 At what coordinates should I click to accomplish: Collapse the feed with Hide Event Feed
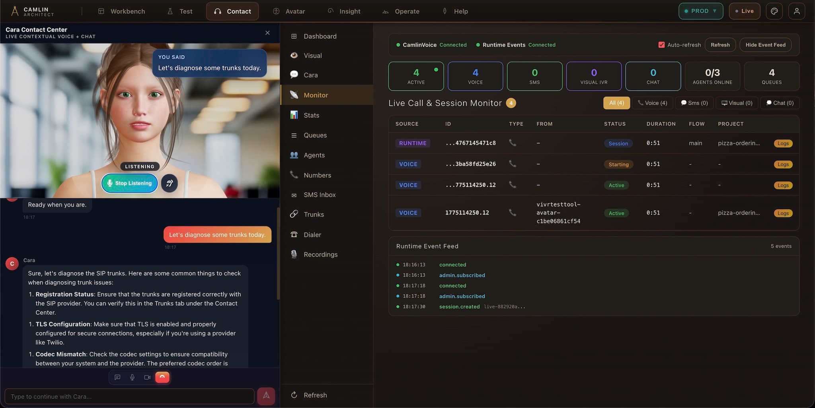click(765, 44)
